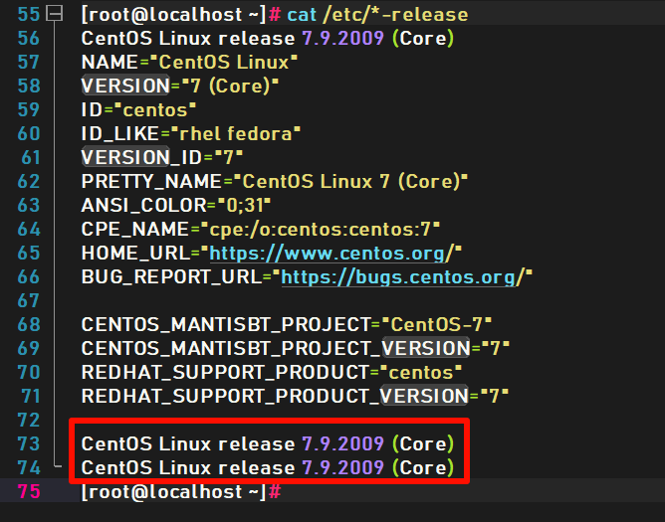Click 'CENTOS_MANTISBT_PROJECT_VERSION' key on line 69
This screenshot has width=665, height=522.
[276, 349]
